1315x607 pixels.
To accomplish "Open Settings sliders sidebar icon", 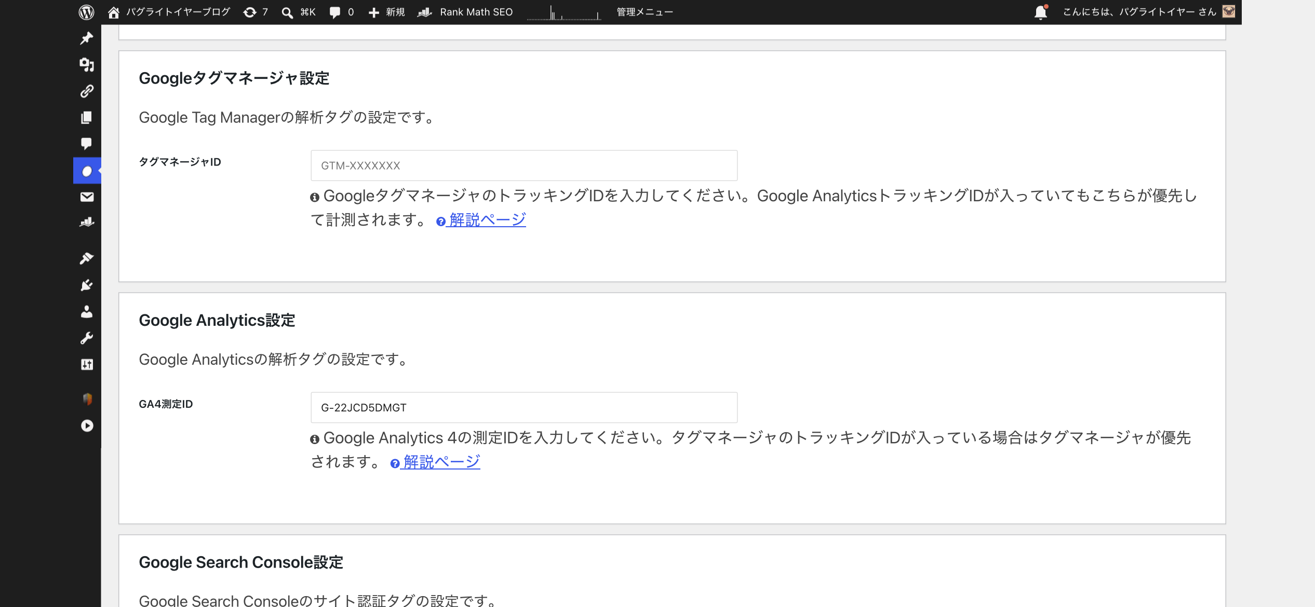I will (87, 364).
